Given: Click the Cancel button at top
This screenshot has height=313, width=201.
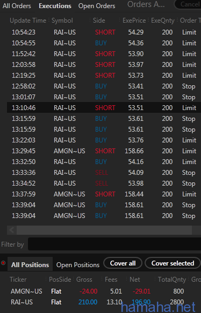Looking at the screenshot, I should coord(189,4).
